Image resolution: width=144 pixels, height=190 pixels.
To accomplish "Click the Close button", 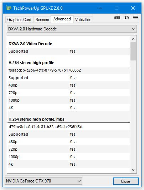I will click(126, 181).
